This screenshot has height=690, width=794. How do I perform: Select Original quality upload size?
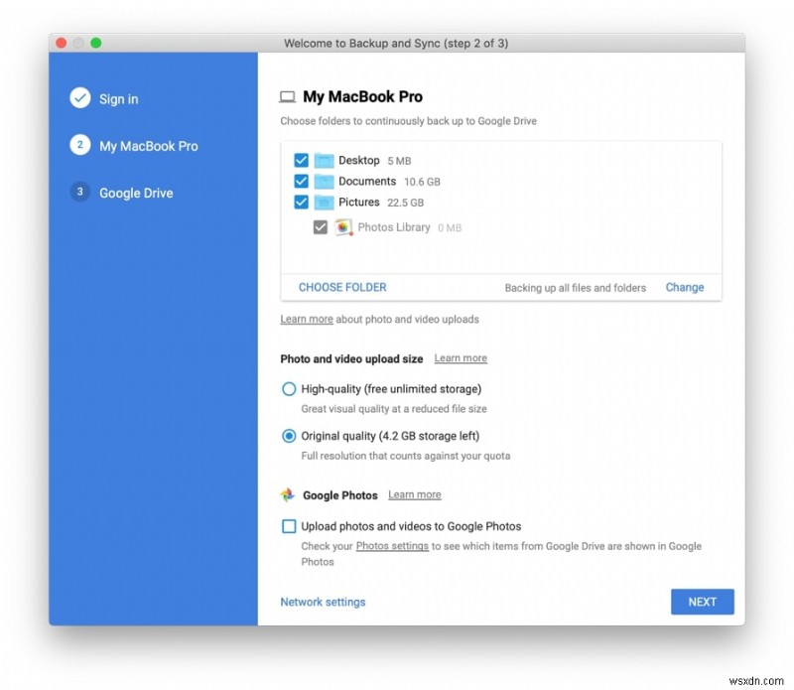pos(289,436)
